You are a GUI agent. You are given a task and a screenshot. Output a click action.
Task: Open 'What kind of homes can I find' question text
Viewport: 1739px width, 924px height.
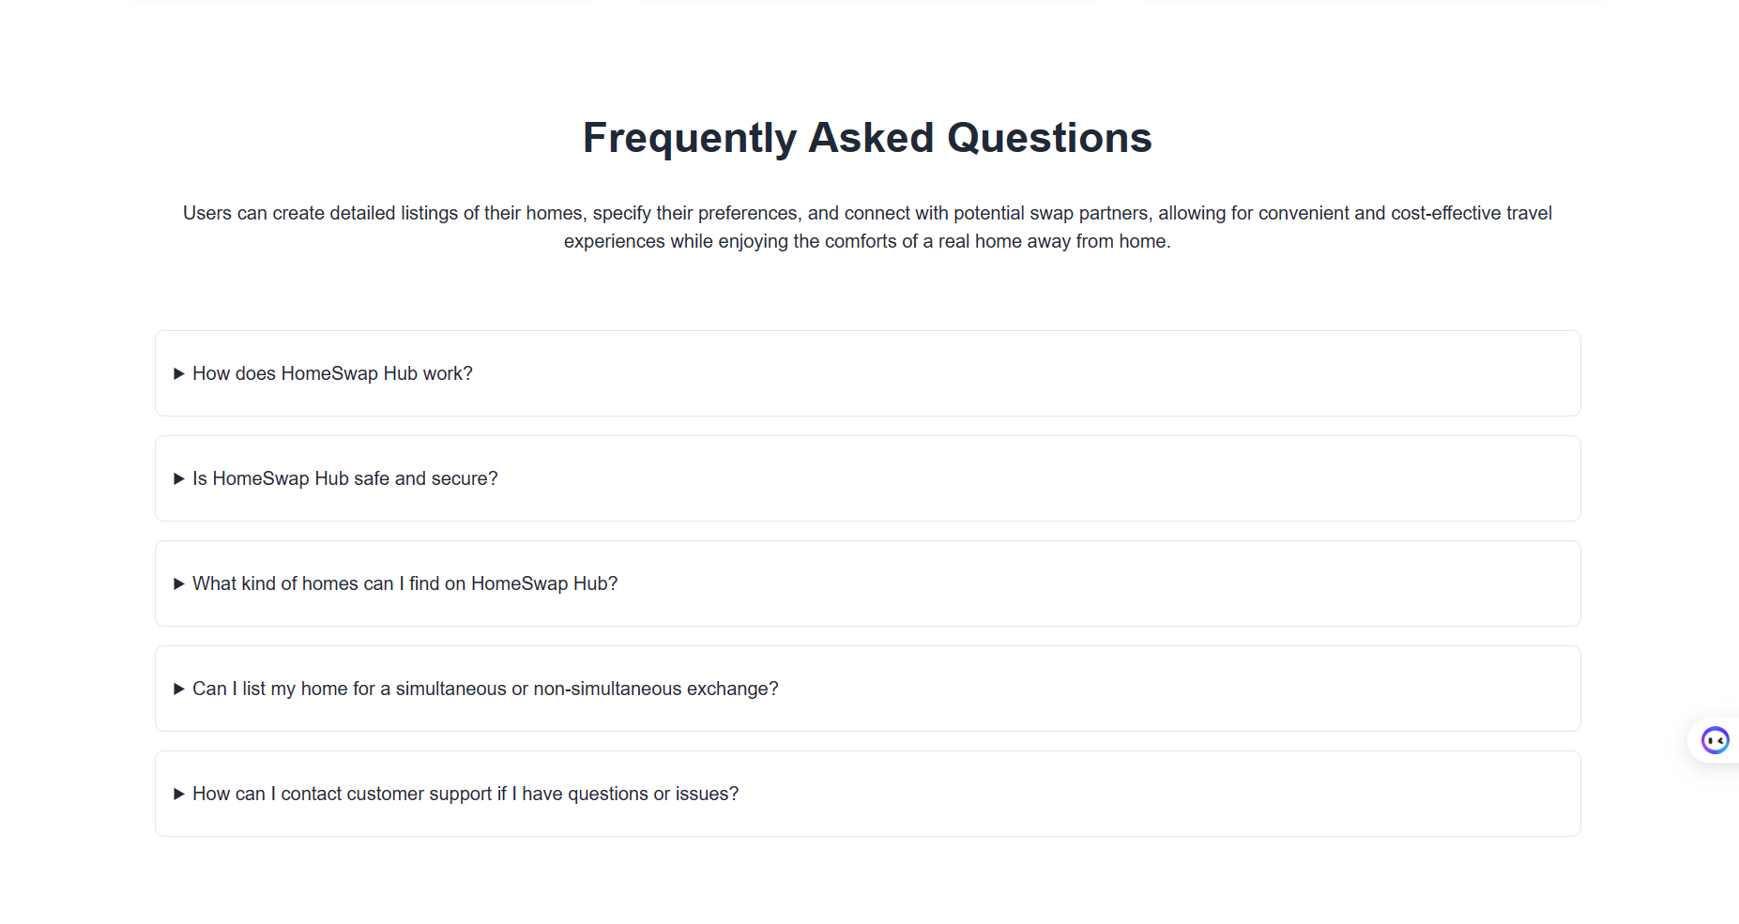click(x=404, y=583)
